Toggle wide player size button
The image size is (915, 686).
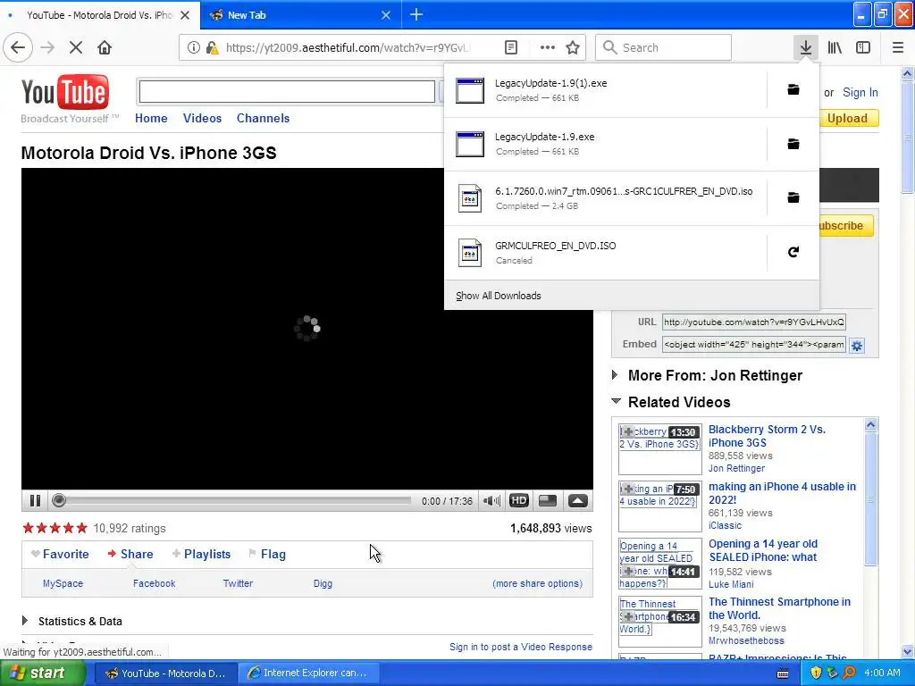548,500
